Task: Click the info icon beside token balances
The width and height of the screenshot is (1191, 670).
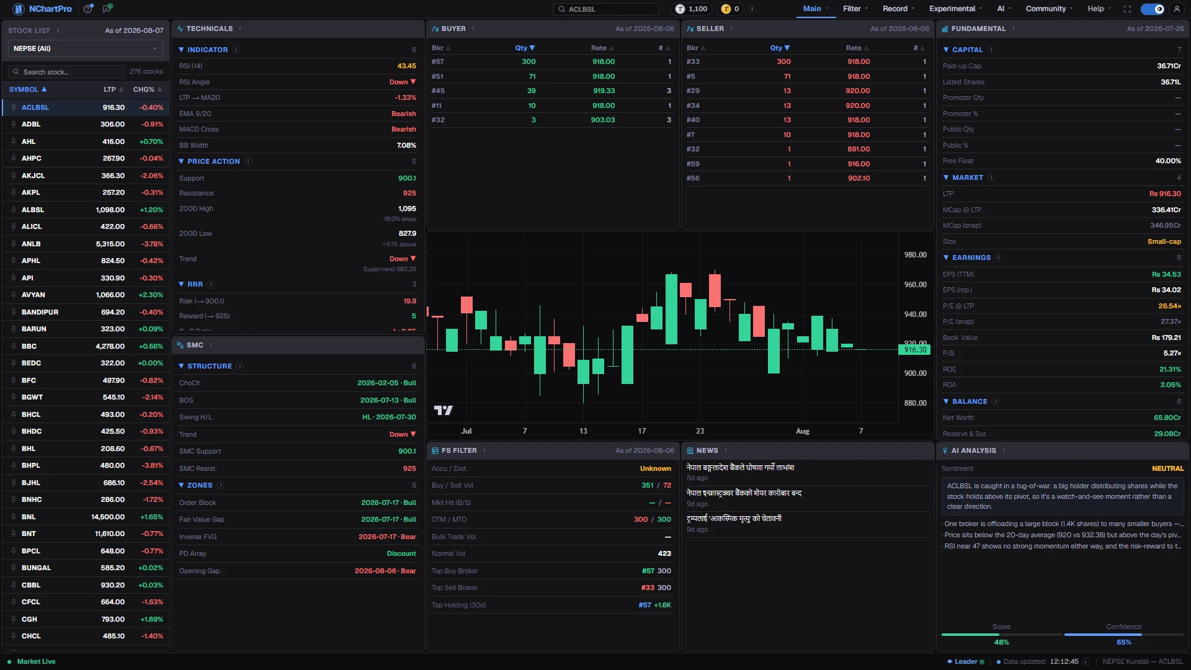Action: click(752, 9)
